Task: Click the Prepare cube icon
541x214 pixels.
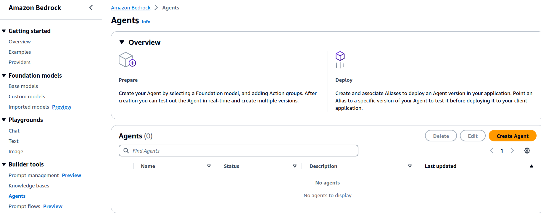Action: coord(127,60)
